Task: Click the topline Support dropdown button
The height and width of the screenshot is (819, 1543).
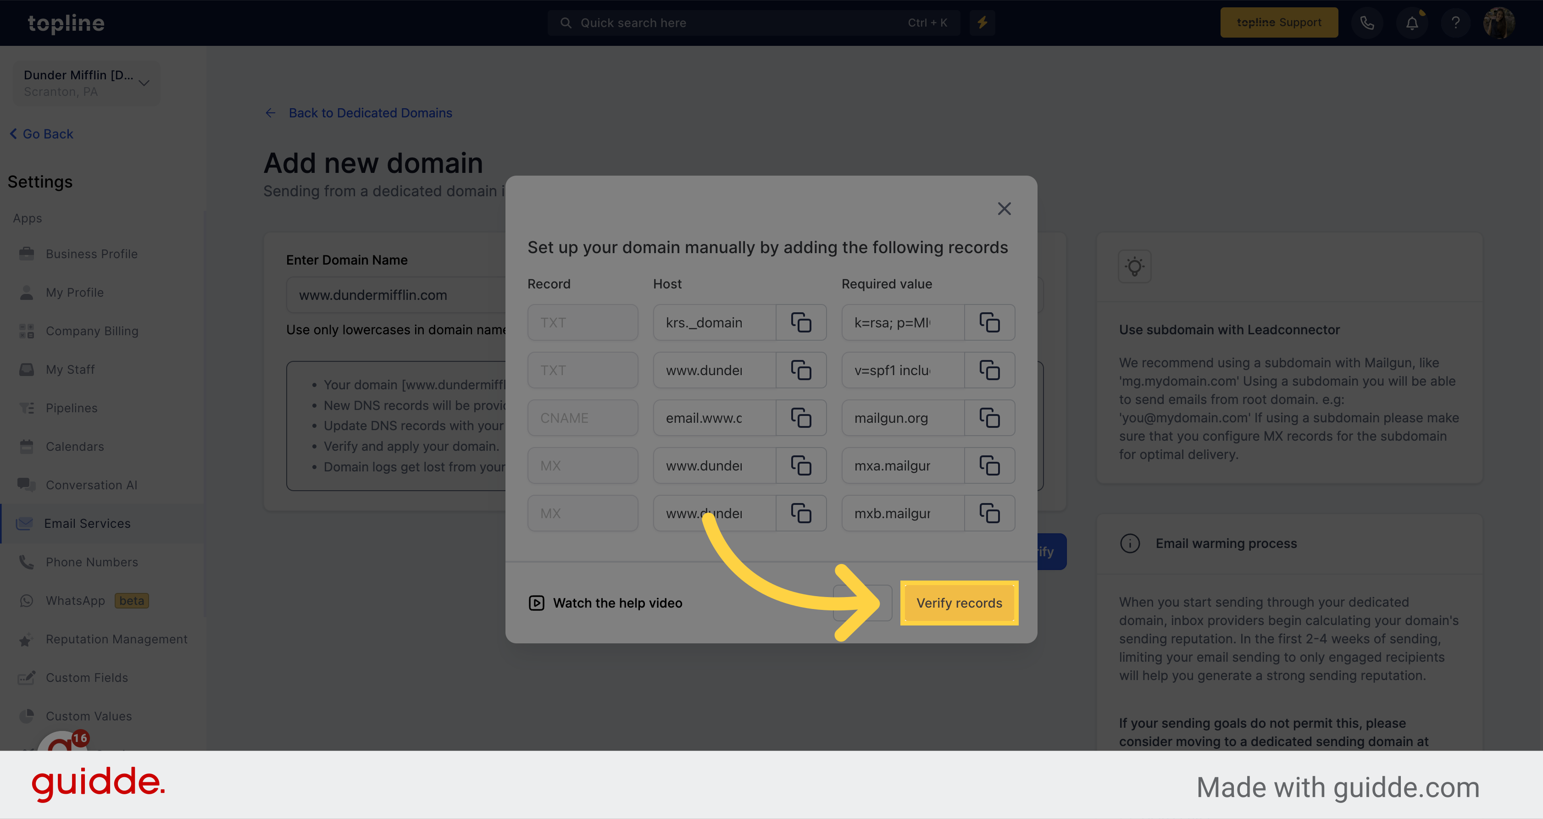Action: coord(1280,22)
